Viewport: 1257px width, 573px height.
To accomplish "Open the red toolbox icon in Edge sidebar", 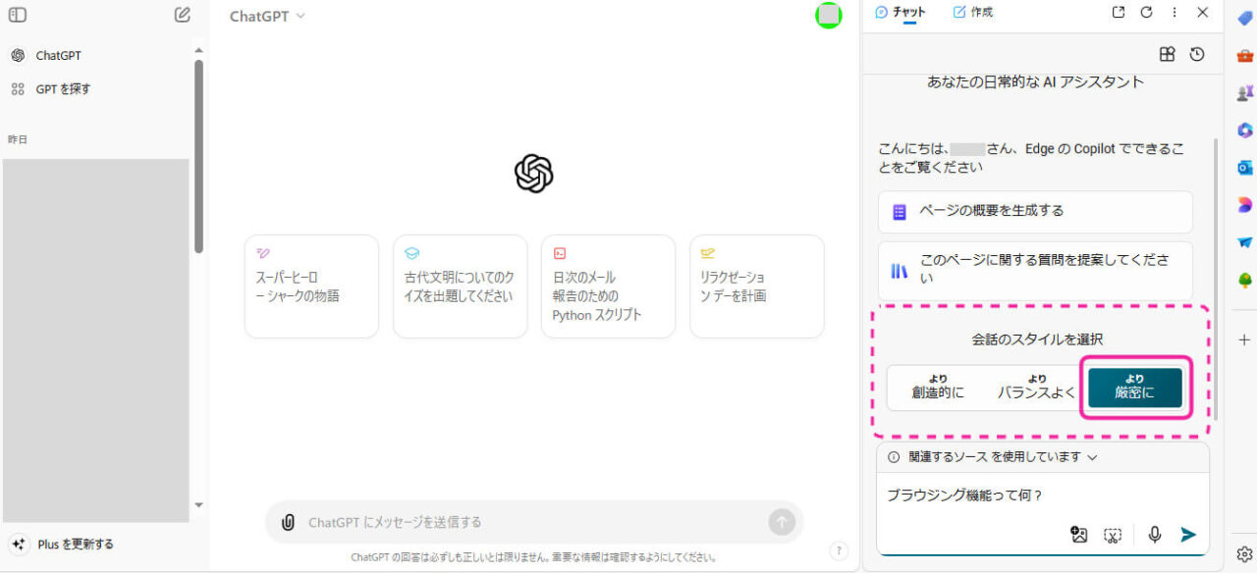I will [x=1245, y=56].
